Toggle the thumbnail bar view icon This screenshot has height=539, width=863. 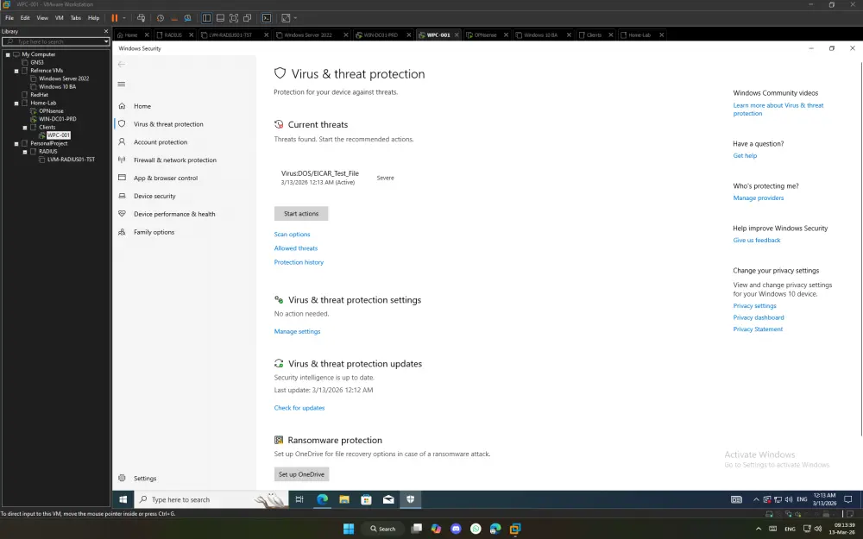click(220, 17)
